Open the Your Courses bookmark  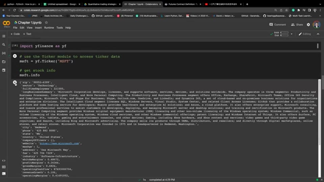tap(13, 16)
